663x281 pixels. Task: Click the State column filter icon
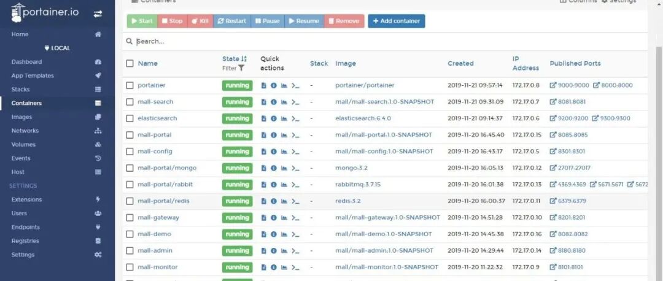pyautogui.click(x=241, y=68)
